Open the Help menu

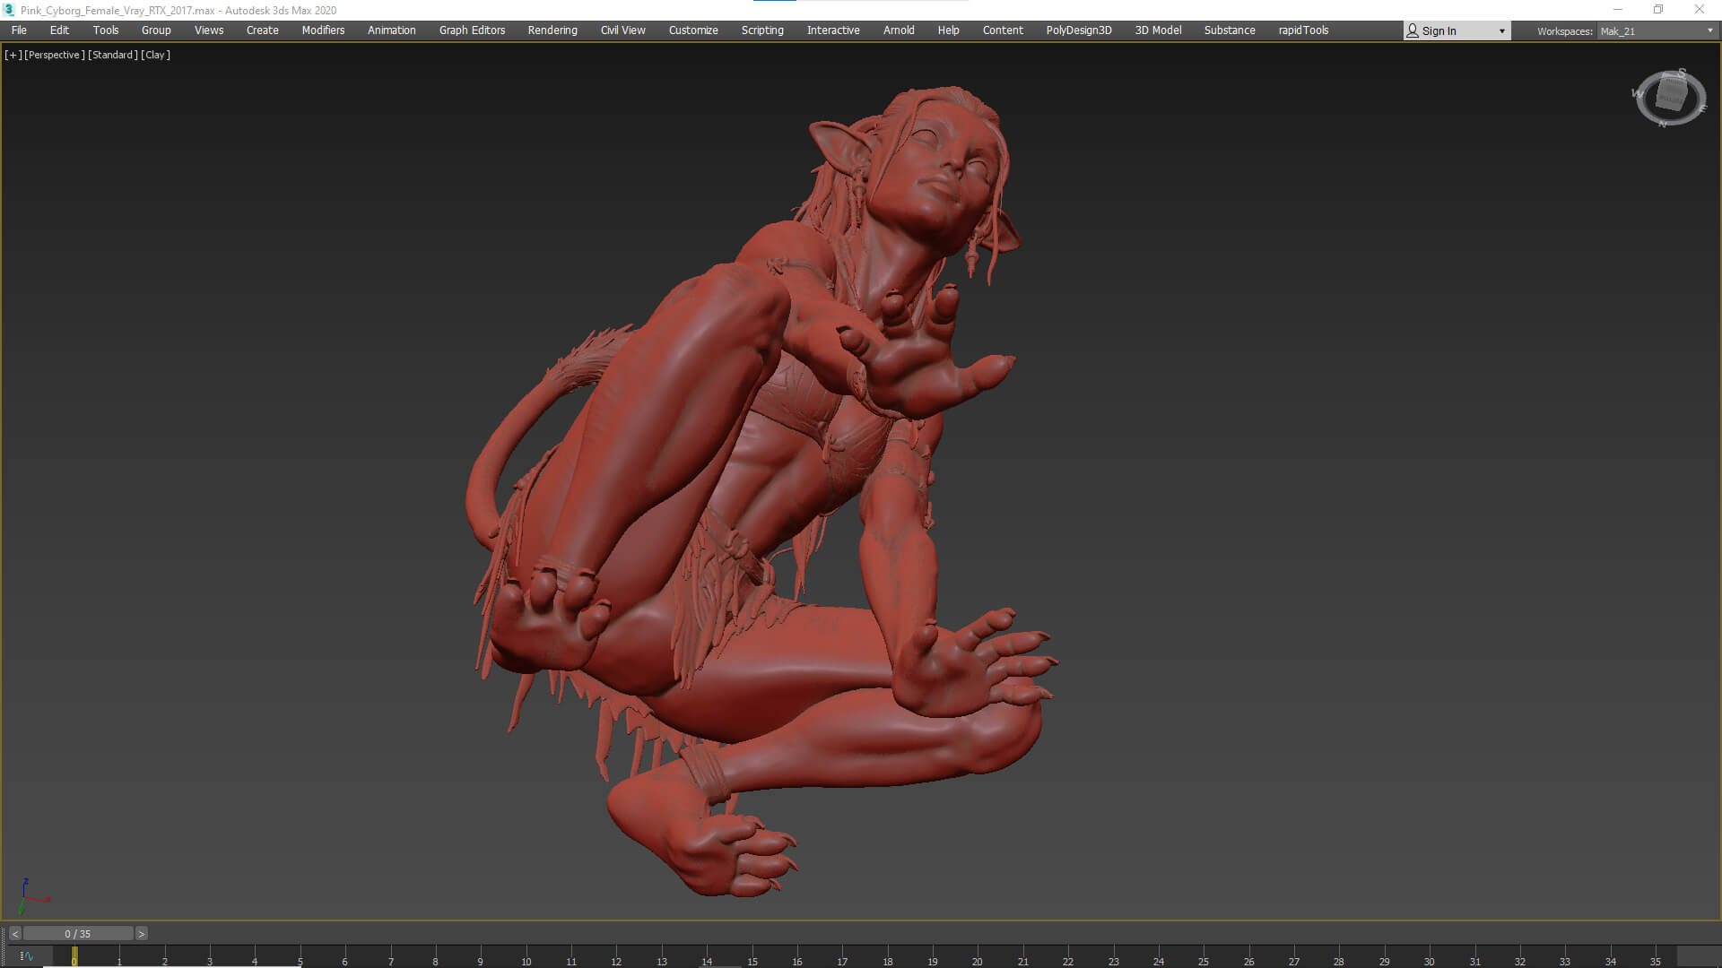(x=948, y=30)
